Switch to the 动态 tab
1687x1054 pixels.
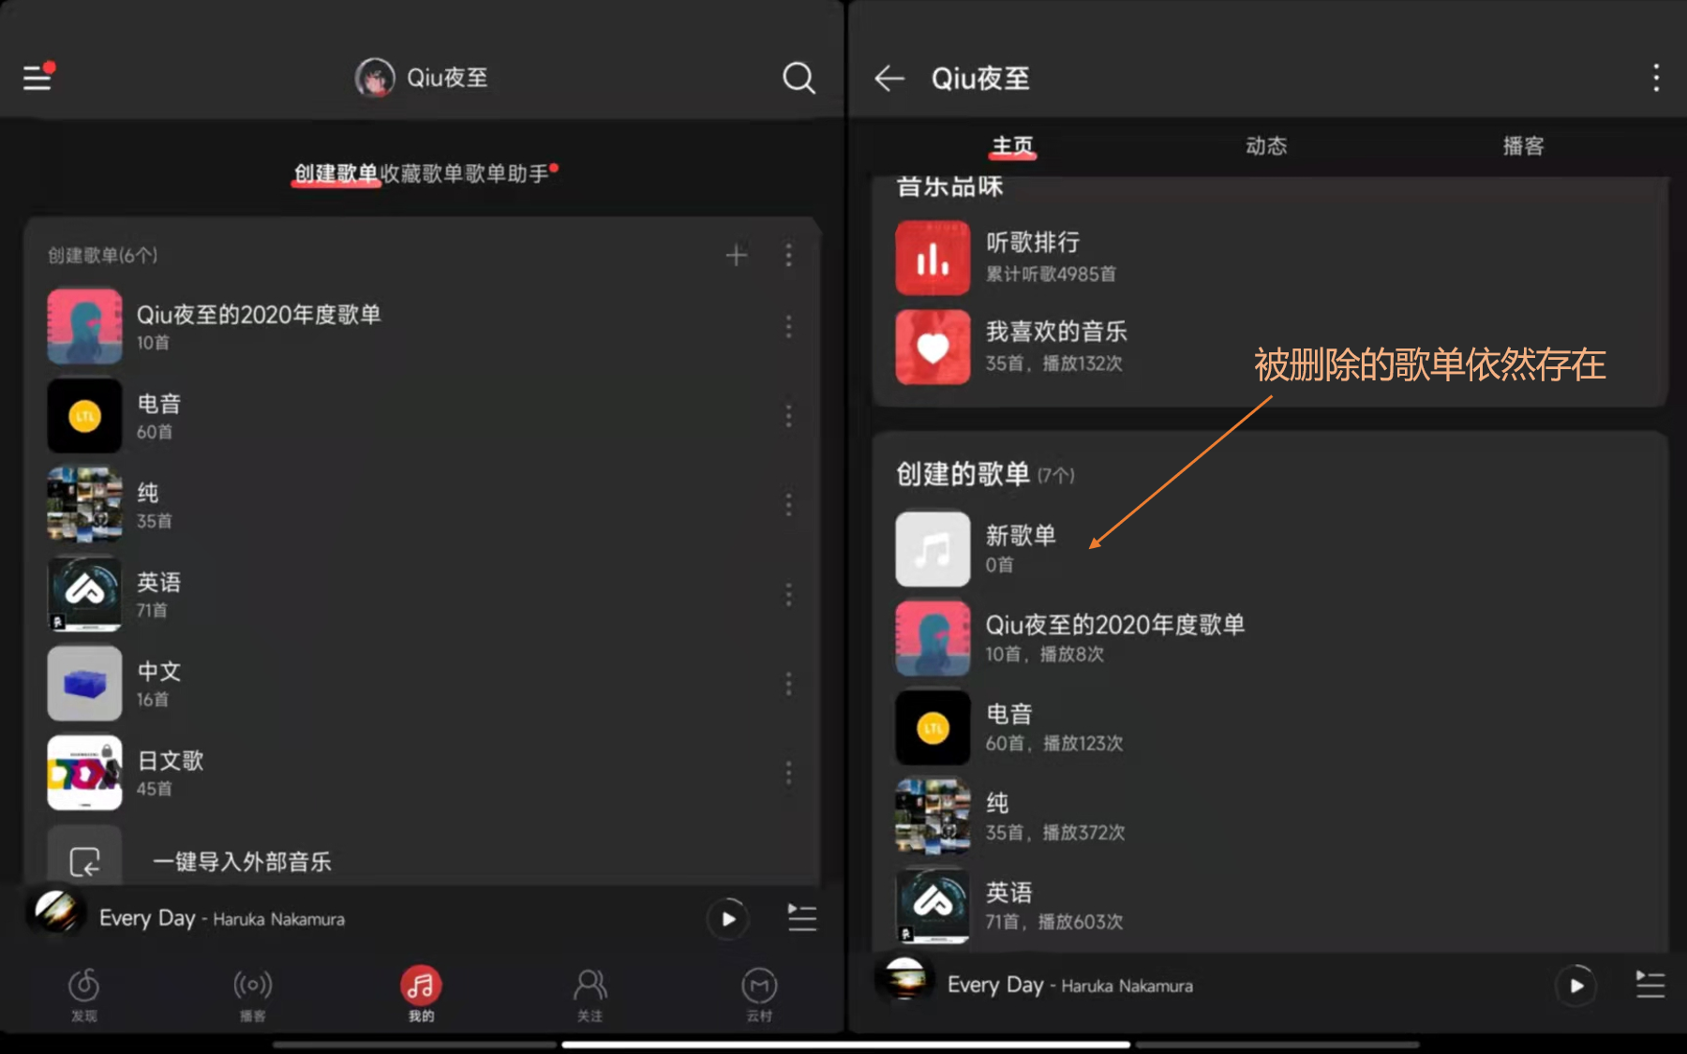tap(1266, 145)
